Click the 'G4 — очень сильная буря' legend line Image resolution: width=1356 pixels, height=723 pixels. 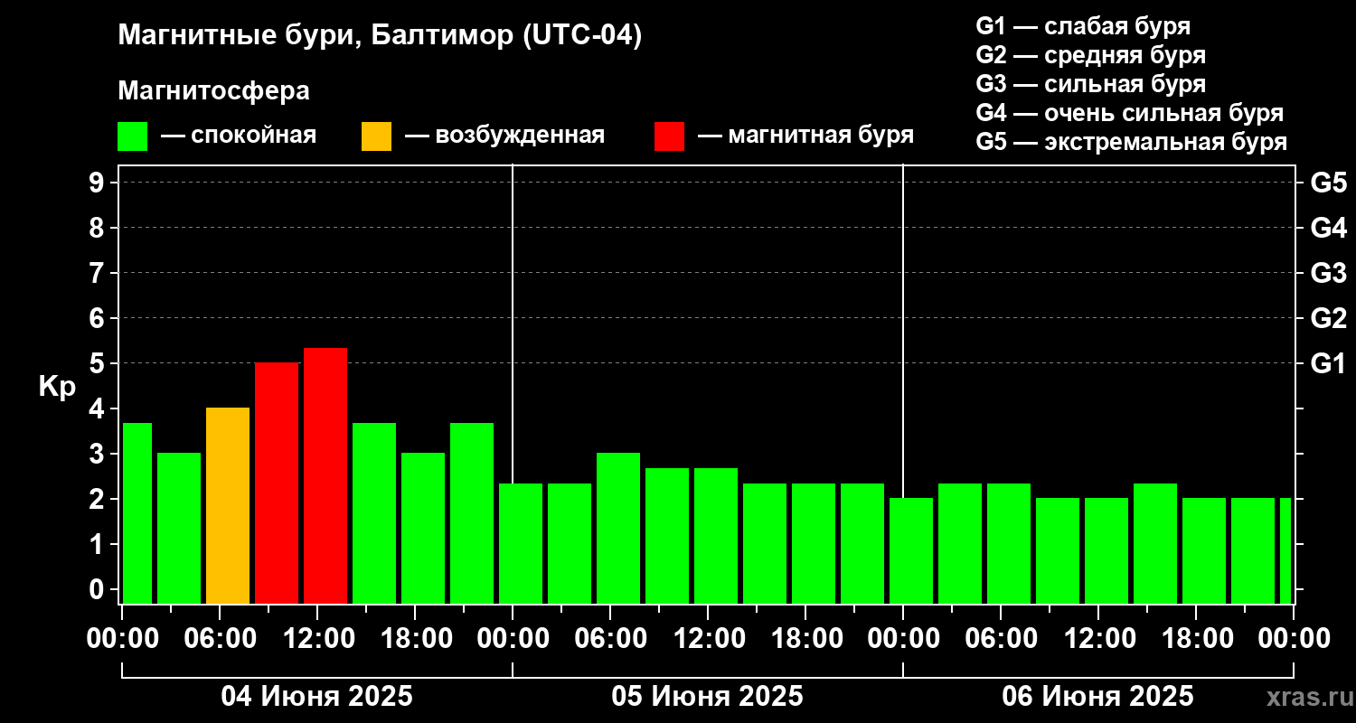click(x=1130, y=113)
